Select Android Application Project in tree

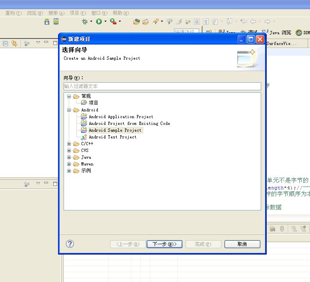121,117
